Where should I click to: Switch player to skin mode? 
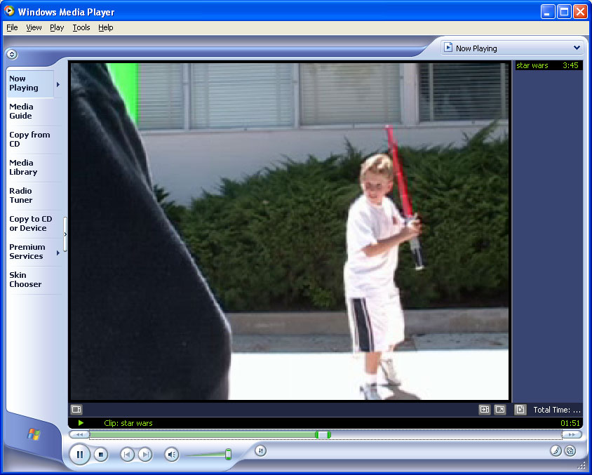[570, 450]
